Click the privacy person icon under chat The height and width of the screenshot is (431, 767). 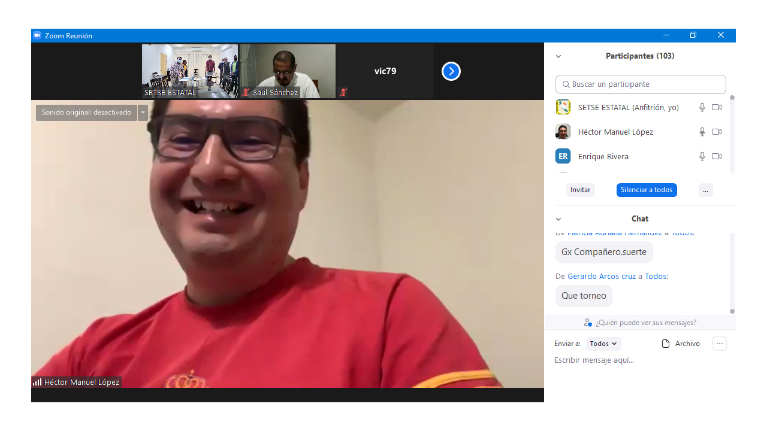[x=588, y=323]
